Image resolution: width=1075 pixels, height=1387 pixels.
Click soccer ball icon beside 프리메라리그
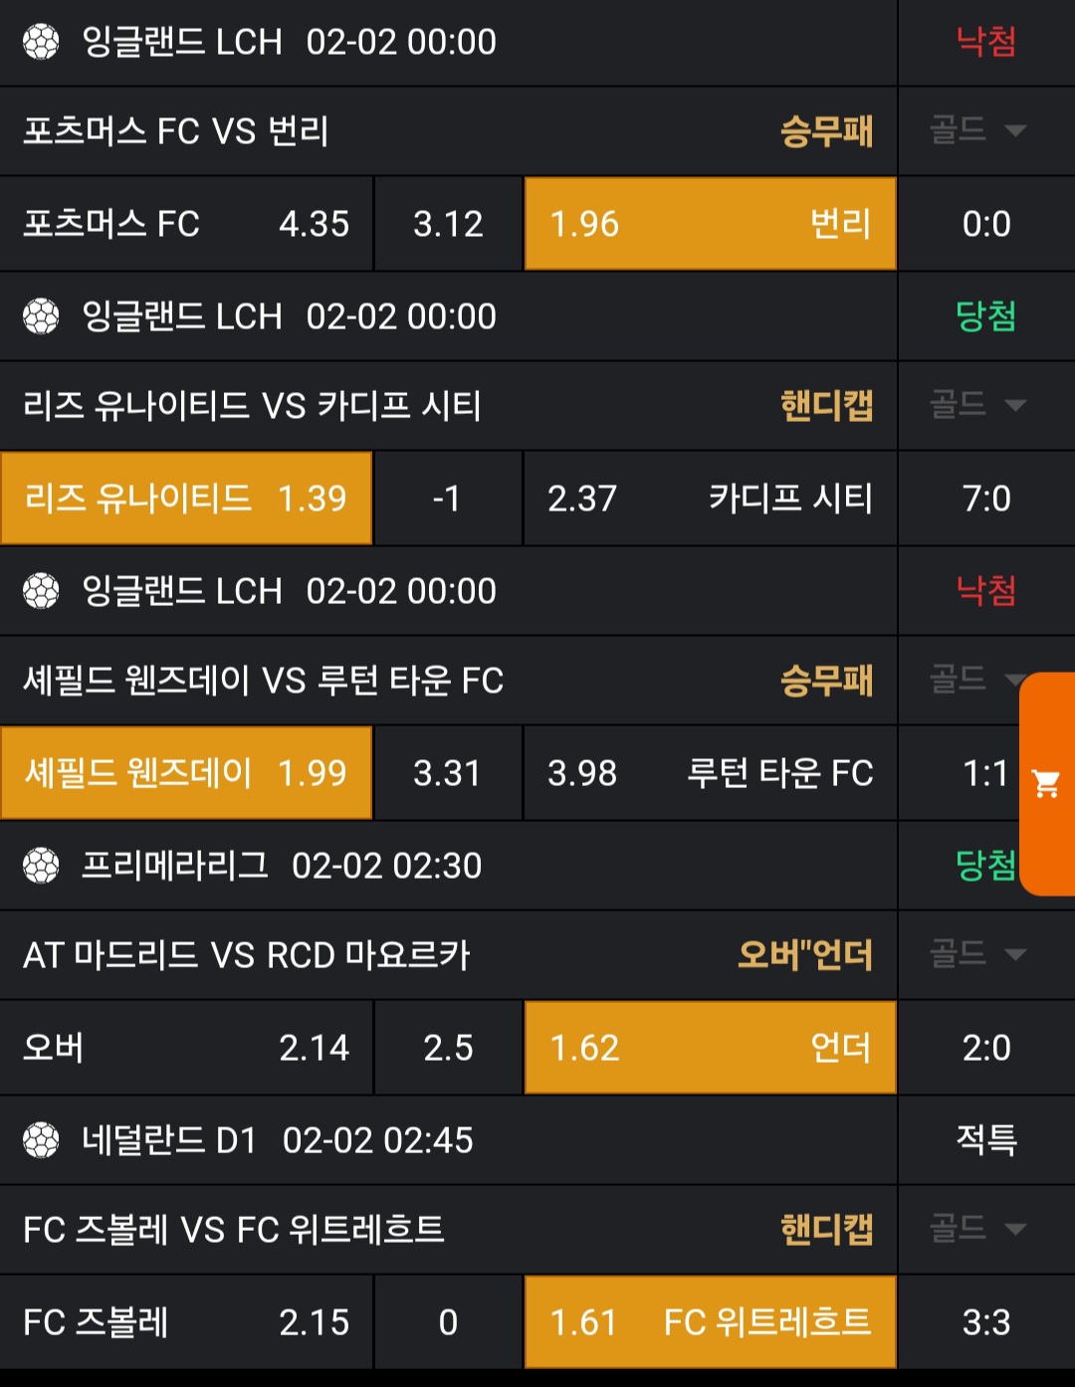tap(41, 866)
